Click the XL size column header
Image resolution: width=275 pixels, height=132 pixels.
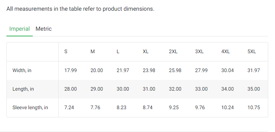point(146,52)
